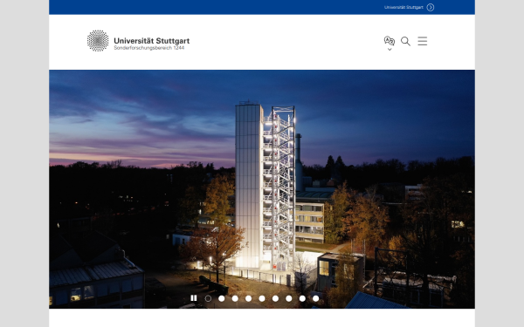This screenshot has height=327, width=524.
Task: Click the Universität Stuttgart dotted logo
Action: pos(98,41)
